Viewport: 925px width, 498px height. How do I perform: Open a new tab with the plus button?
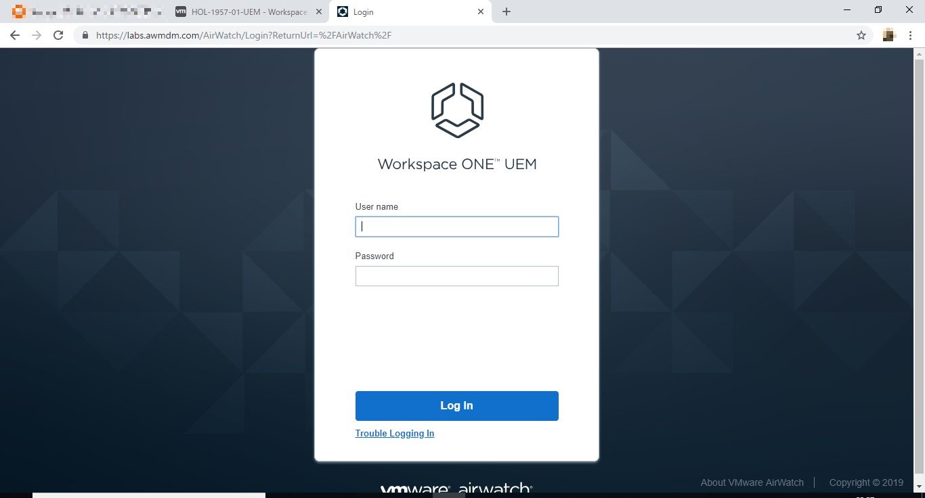[x=507, y=12]
